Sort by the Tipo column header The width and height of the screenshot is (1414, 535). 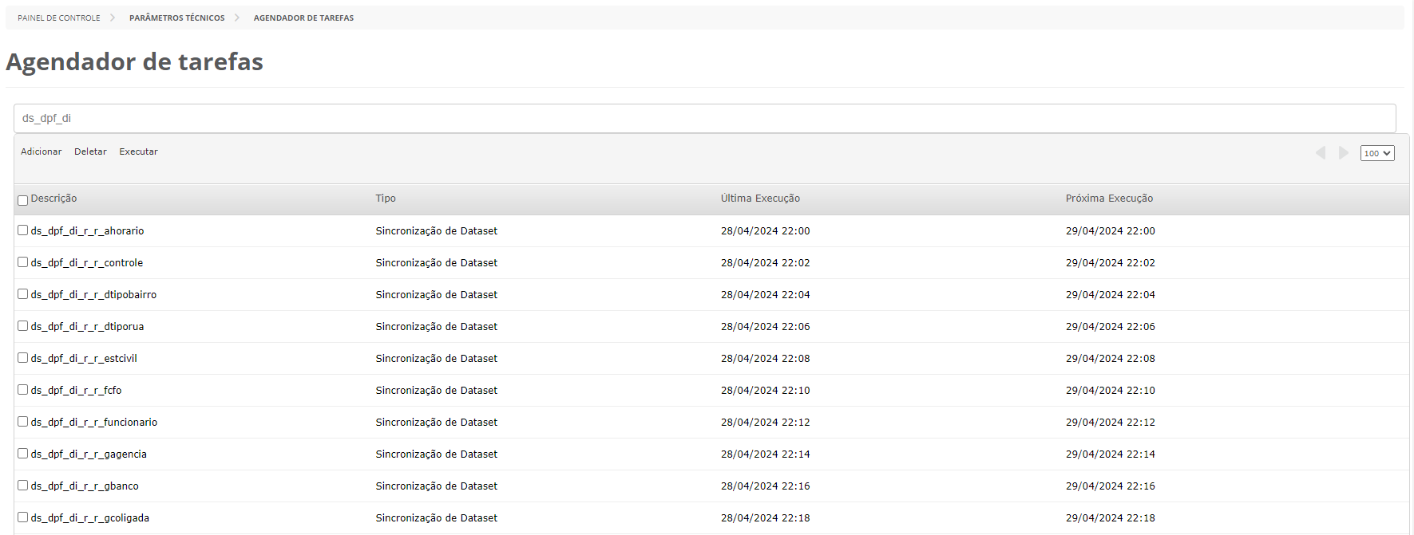(x=386, y=199)
